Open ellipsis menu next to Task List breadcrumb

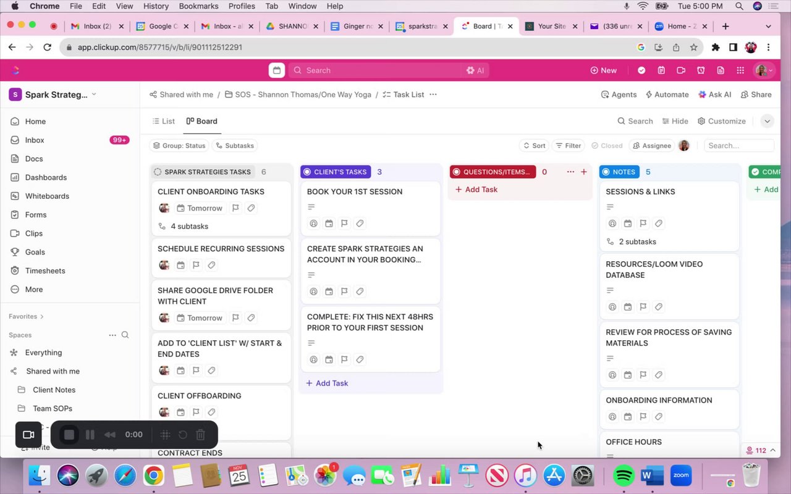click(433, 94)
